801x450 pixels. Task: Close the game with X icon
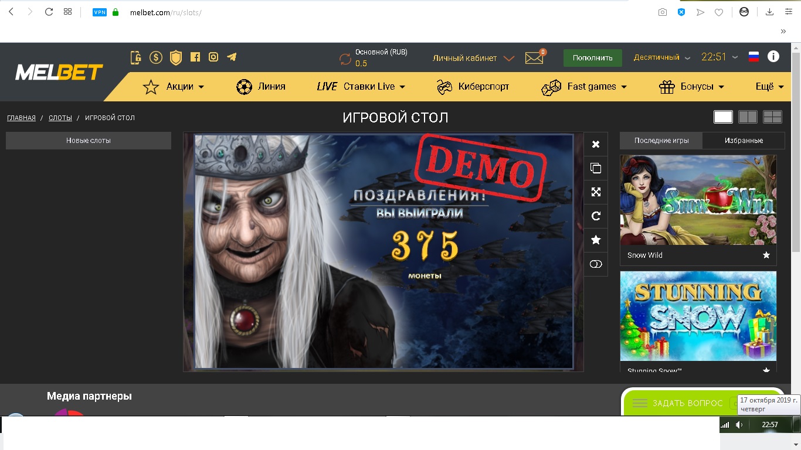[596, 144]
